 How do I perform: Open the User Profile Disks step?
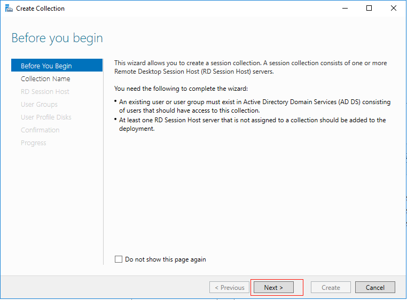pyautogui.click(x=46, y=117)
